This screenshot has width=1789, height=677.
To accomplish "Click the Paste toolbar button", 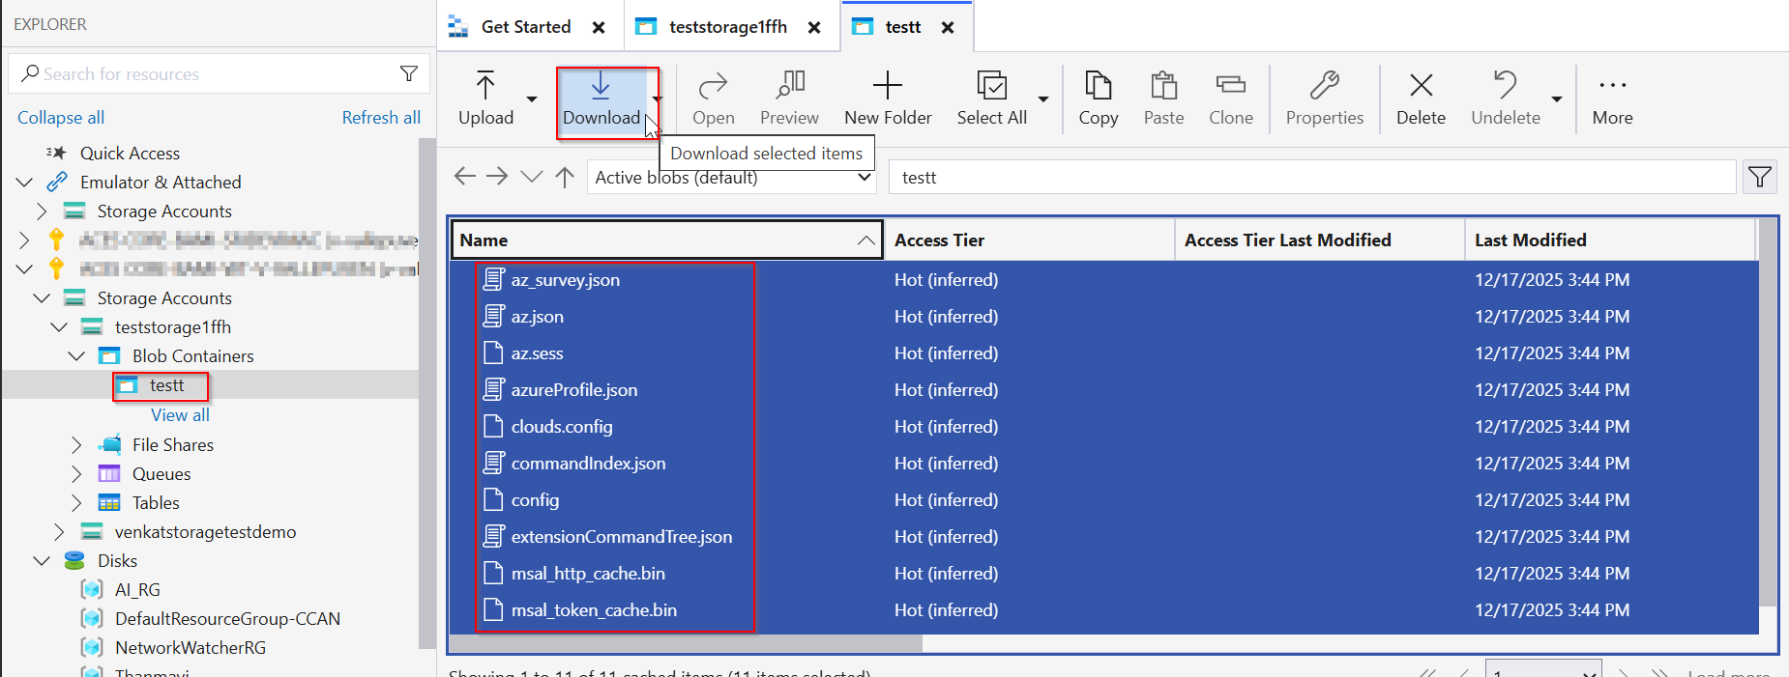I will 1163,99.
